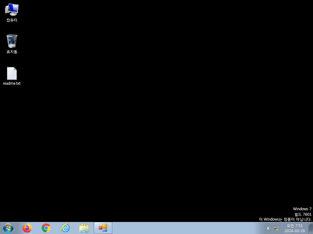This screenshot has width=313, height=234.
Task: Click the 휴지통 icon label text
Action: 12,52
